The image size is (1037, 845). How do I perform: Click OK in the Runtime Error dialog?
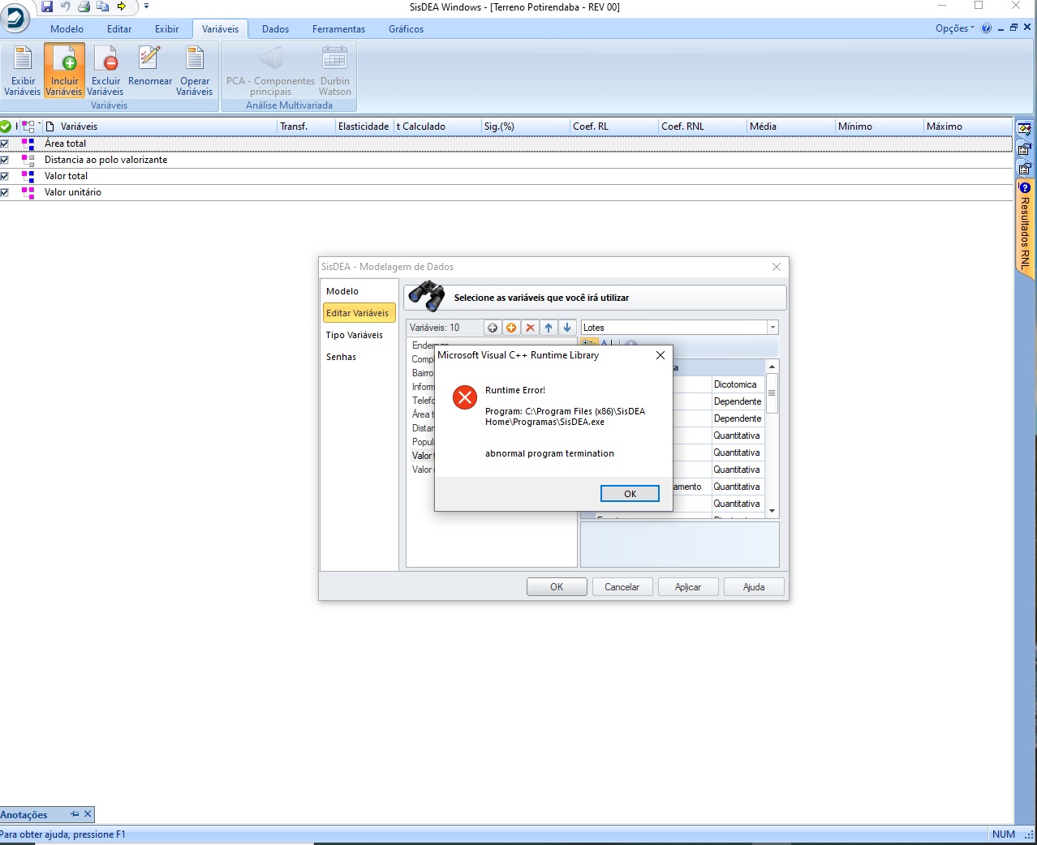coord(630,494)
